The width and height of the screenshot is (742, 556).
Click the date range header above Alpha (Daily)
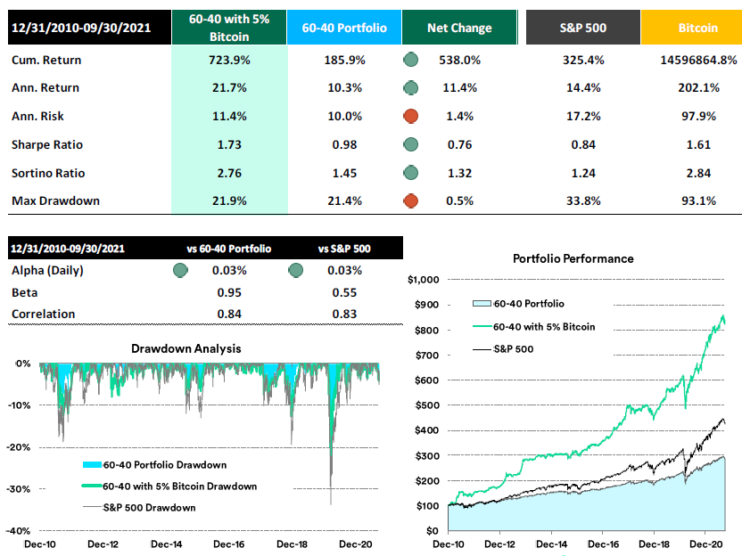68,249
